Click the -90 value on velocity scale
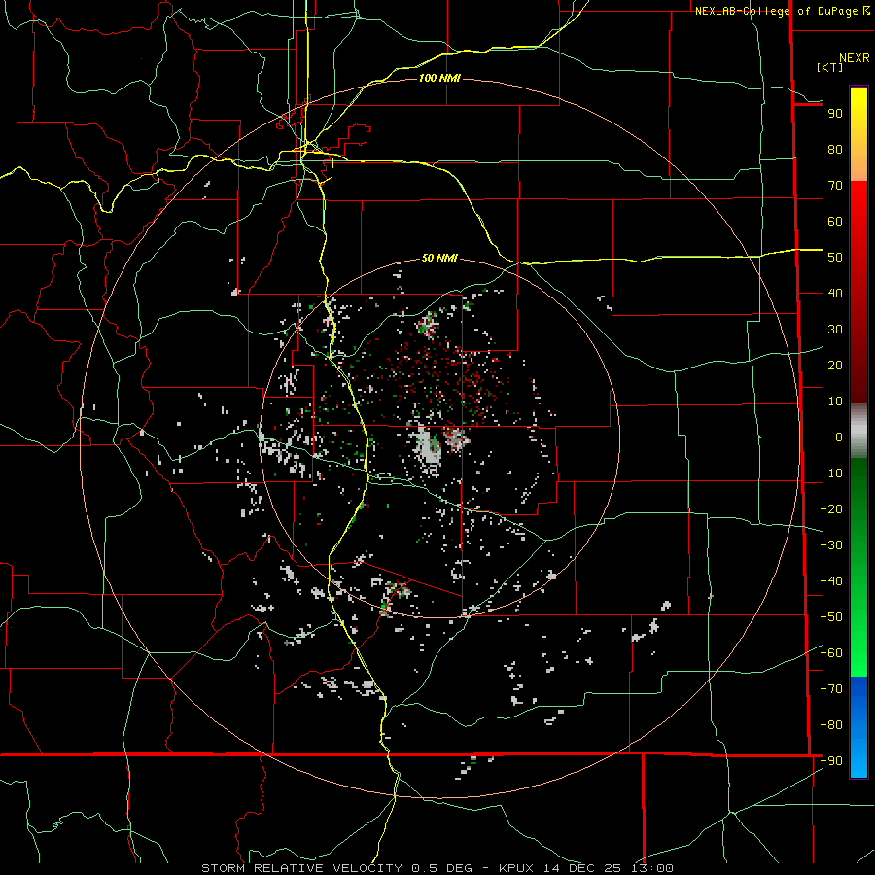 (x=831, y=761)
